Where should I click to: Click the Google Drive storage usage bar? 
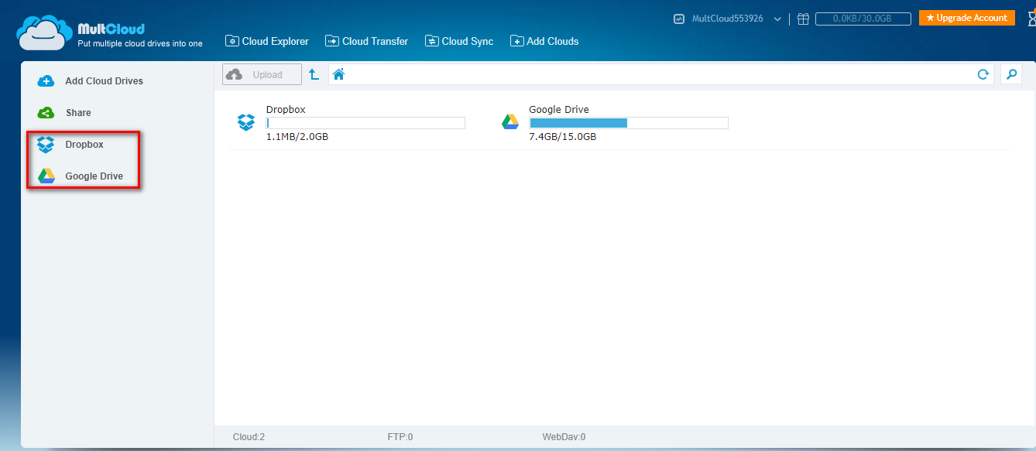pyautogui.click(x=629, y=123)
